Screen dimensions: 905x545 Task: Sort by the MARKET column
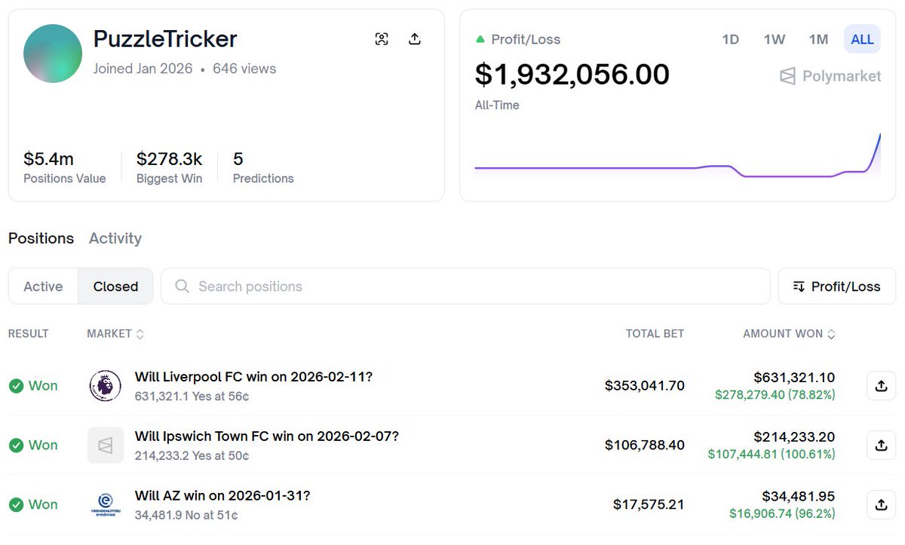(x=115, y=333)
